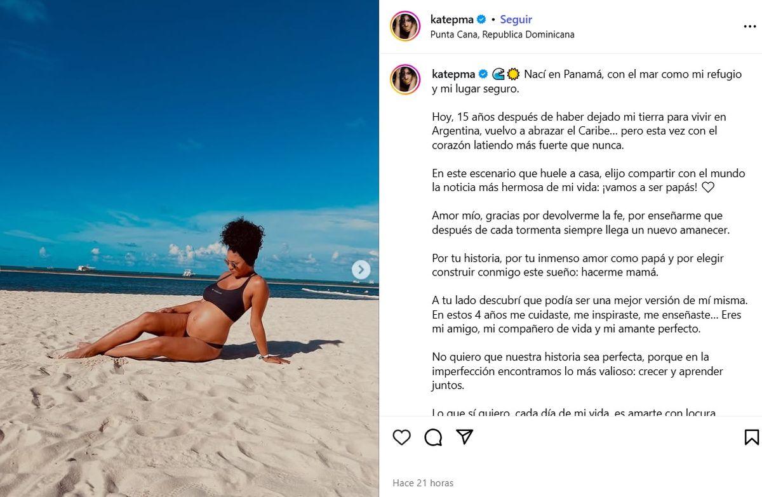
Task: Open the Hace 21 horas timestamp
Action: (423, 483)
